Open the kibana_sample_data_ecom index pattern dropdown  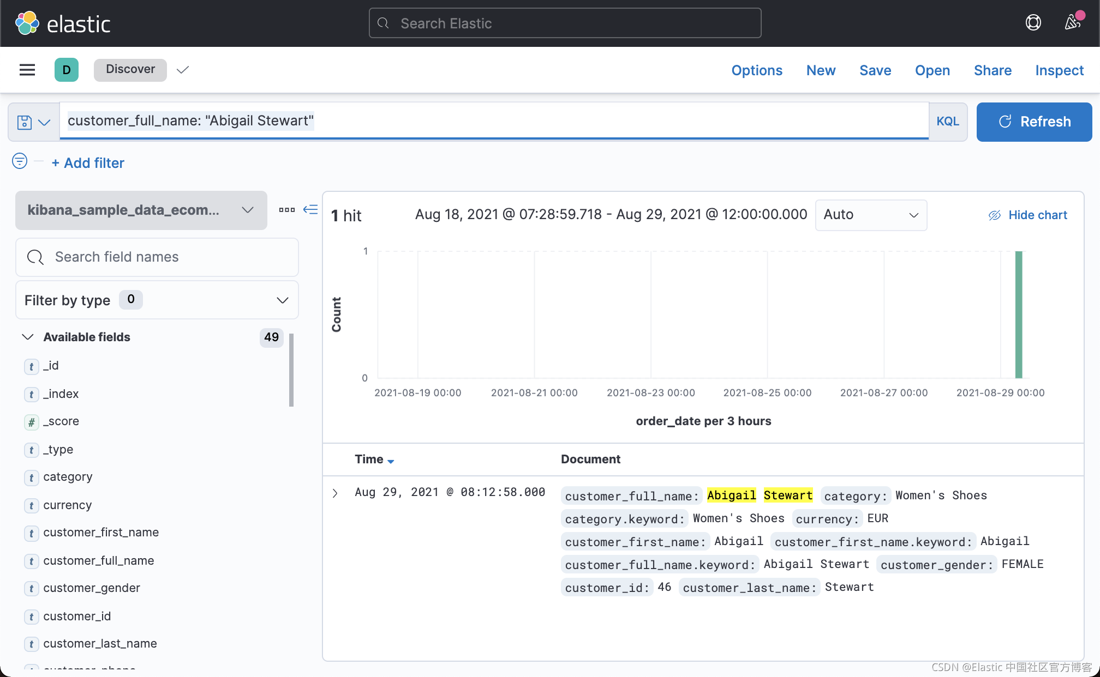click(141, 210)
